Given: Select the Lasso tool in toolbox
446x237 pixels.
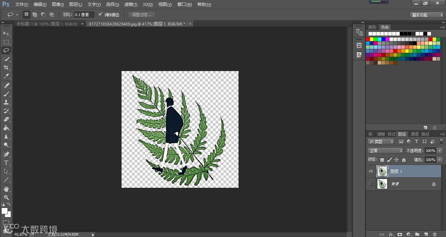Looking at the screenshot, I should point(6,51).
